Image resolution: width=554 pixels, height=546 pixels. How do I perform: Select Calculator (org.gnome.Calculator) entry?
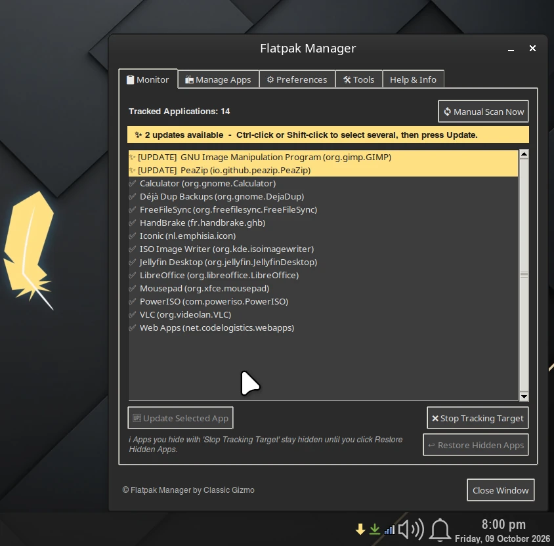tap(324, 183)
